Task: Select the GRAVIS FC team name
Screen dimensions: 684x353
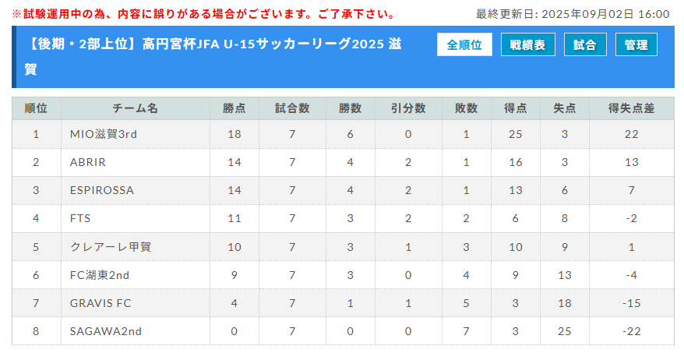Action: [x=100, y=303]
